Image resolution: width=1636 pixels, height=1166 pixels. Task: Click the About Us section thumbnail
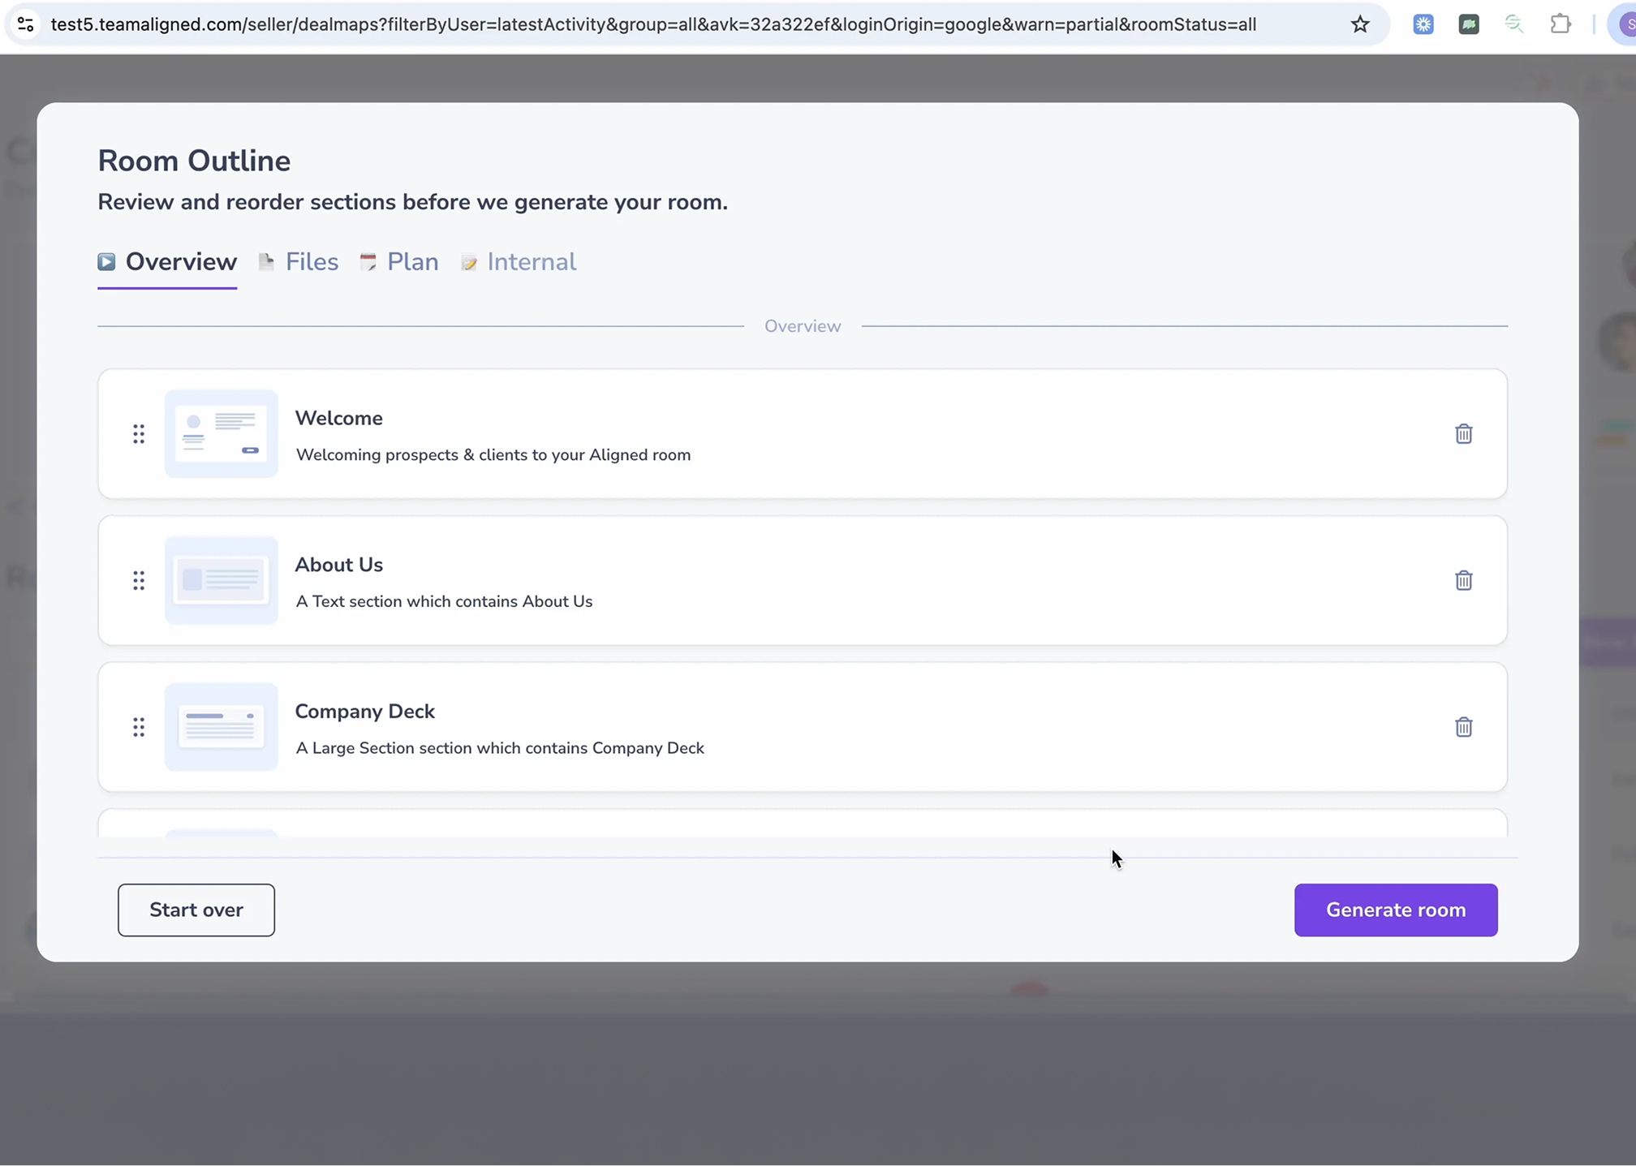coord(221,580)
